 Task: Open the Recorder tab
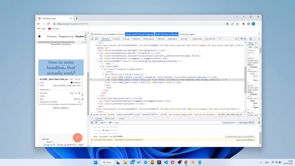pos(210,39)
